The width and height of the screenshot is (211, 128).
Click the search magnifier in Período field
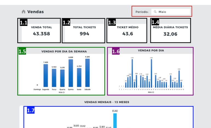155,12
